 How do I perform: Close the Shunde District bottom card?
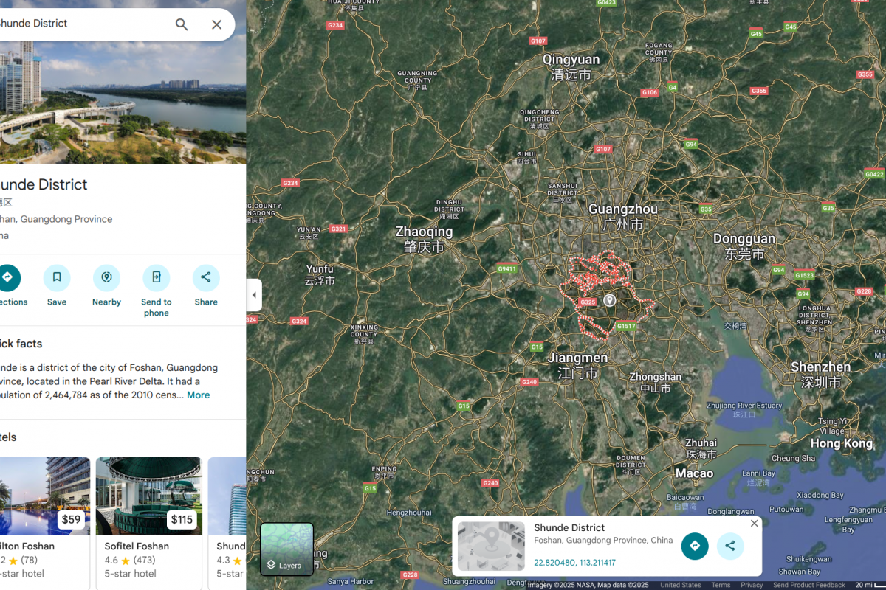(754, 523)
